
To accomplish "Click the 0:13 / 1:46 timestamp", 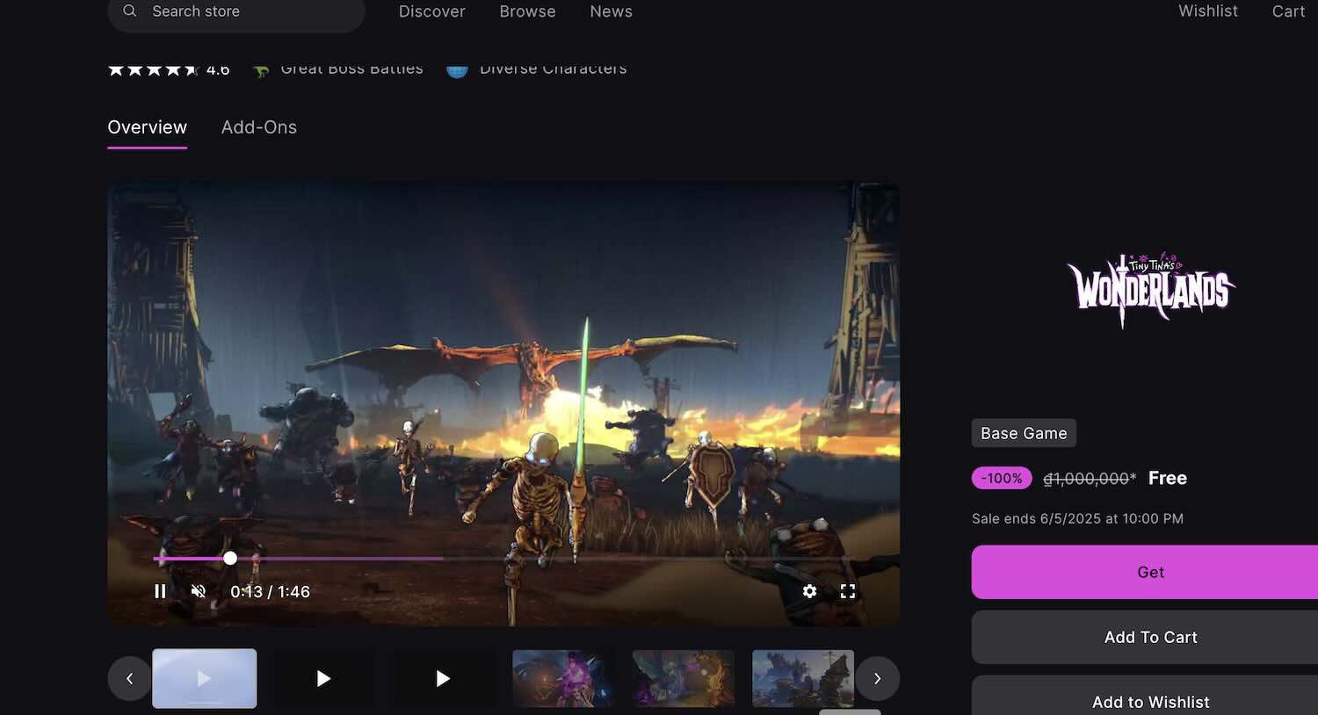I will (x=270, y=591).
